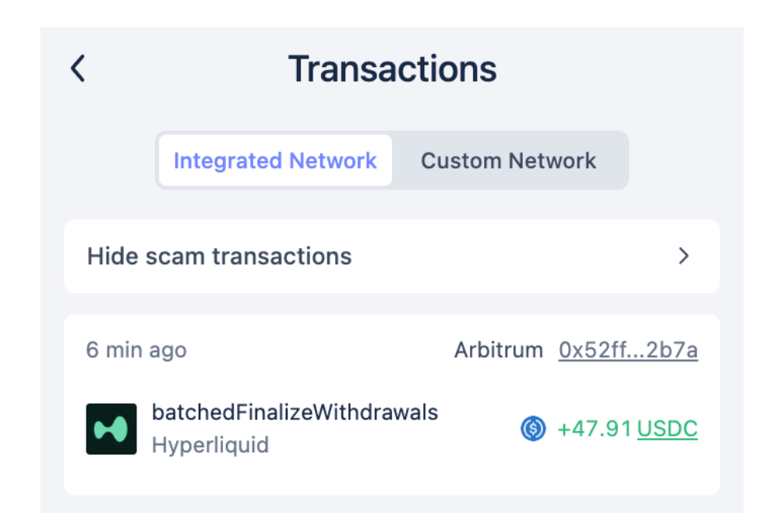Open transaction hash 0x52ff...2b7a link
This screenshot has height=530, width=770.
(x=628, y=350)
